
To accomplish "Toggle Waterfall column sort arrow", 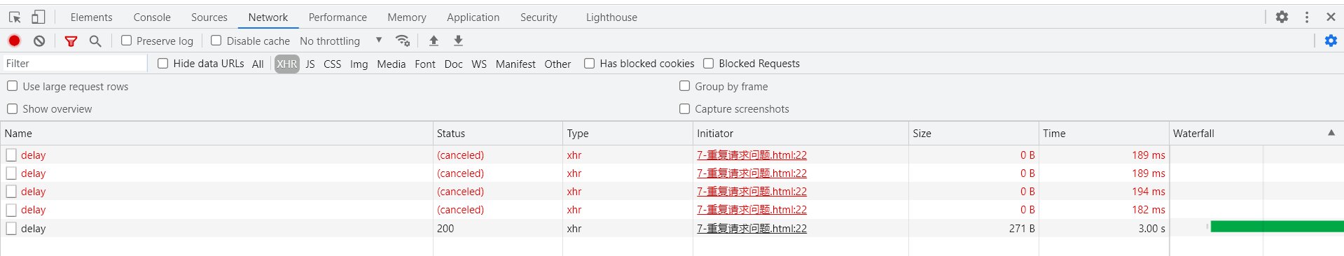I will pyautogui.click(x=1331, y=133).
